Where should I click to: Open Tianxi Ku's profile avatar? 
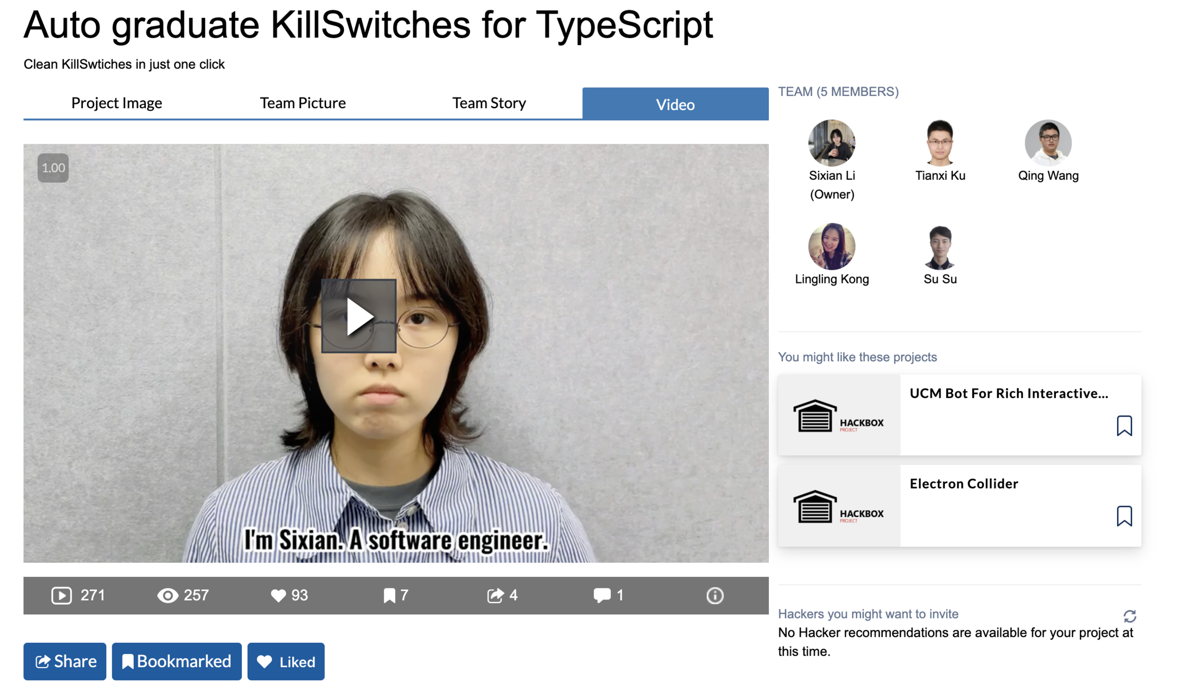coord(940,143)
